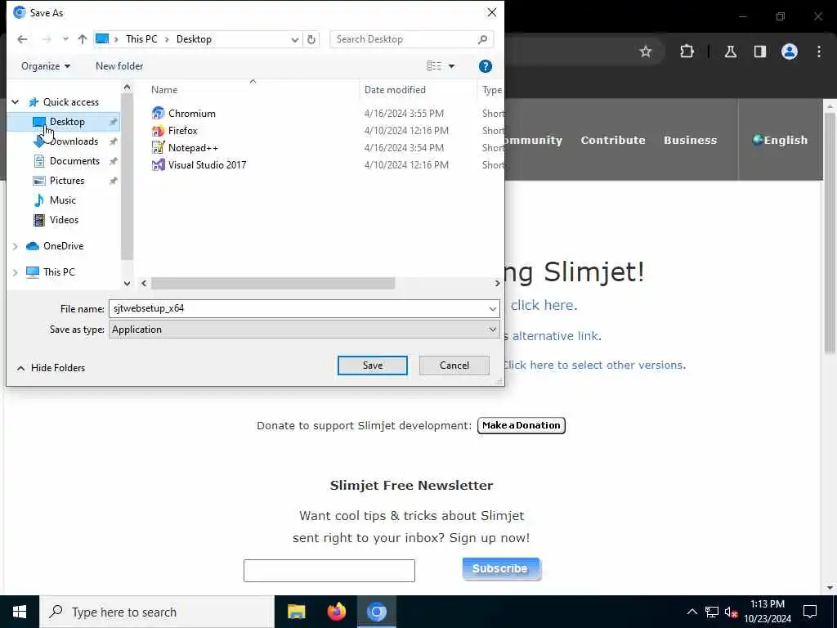Select Downloads in the navigation pane

73,141
